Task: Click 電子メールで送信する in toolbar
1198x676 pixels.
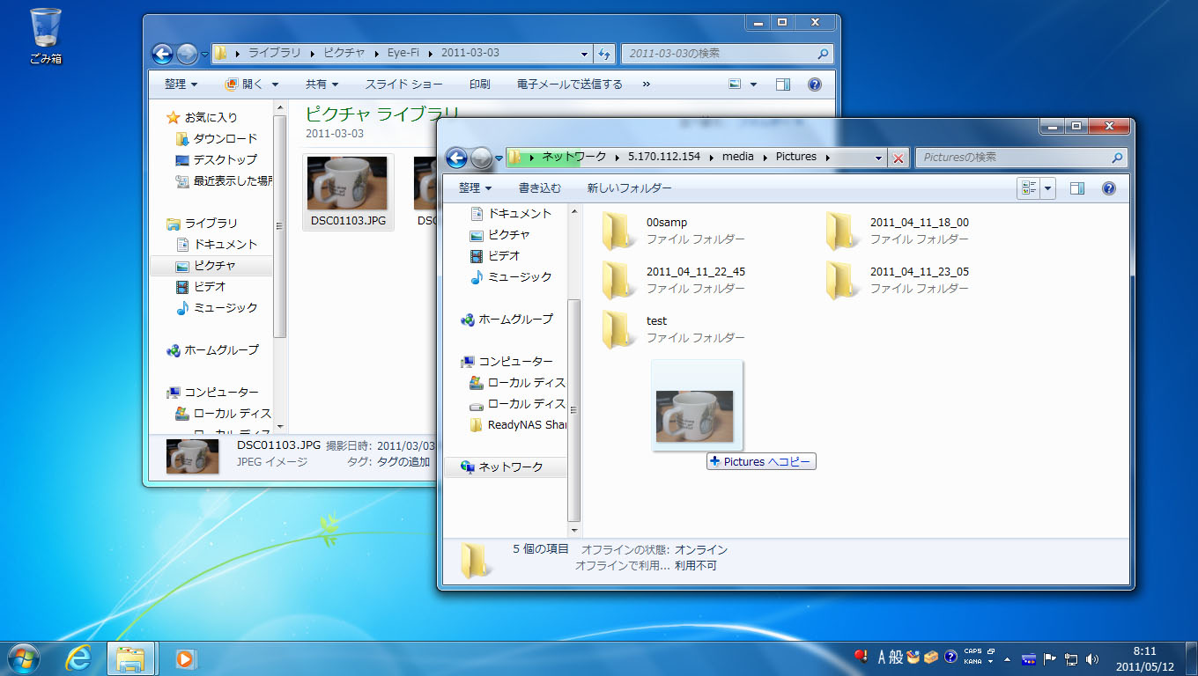Action: [x=557, y=84]
